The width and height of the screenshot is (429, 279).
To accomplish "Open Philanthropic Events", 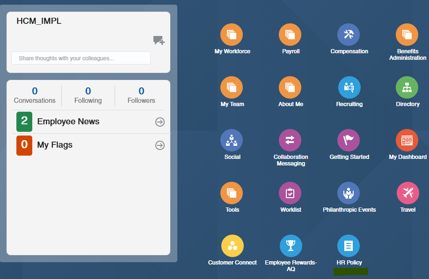I will (x=349, y=193).
